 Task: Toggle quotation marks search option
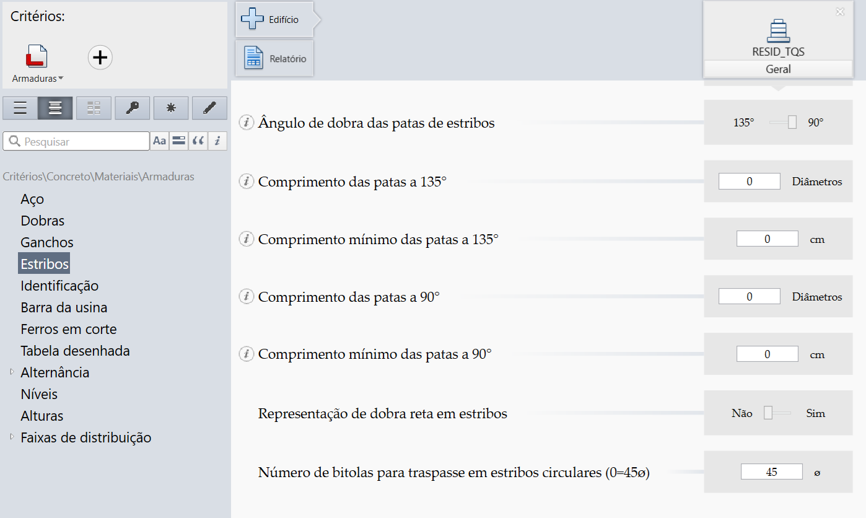click(198, 141)
